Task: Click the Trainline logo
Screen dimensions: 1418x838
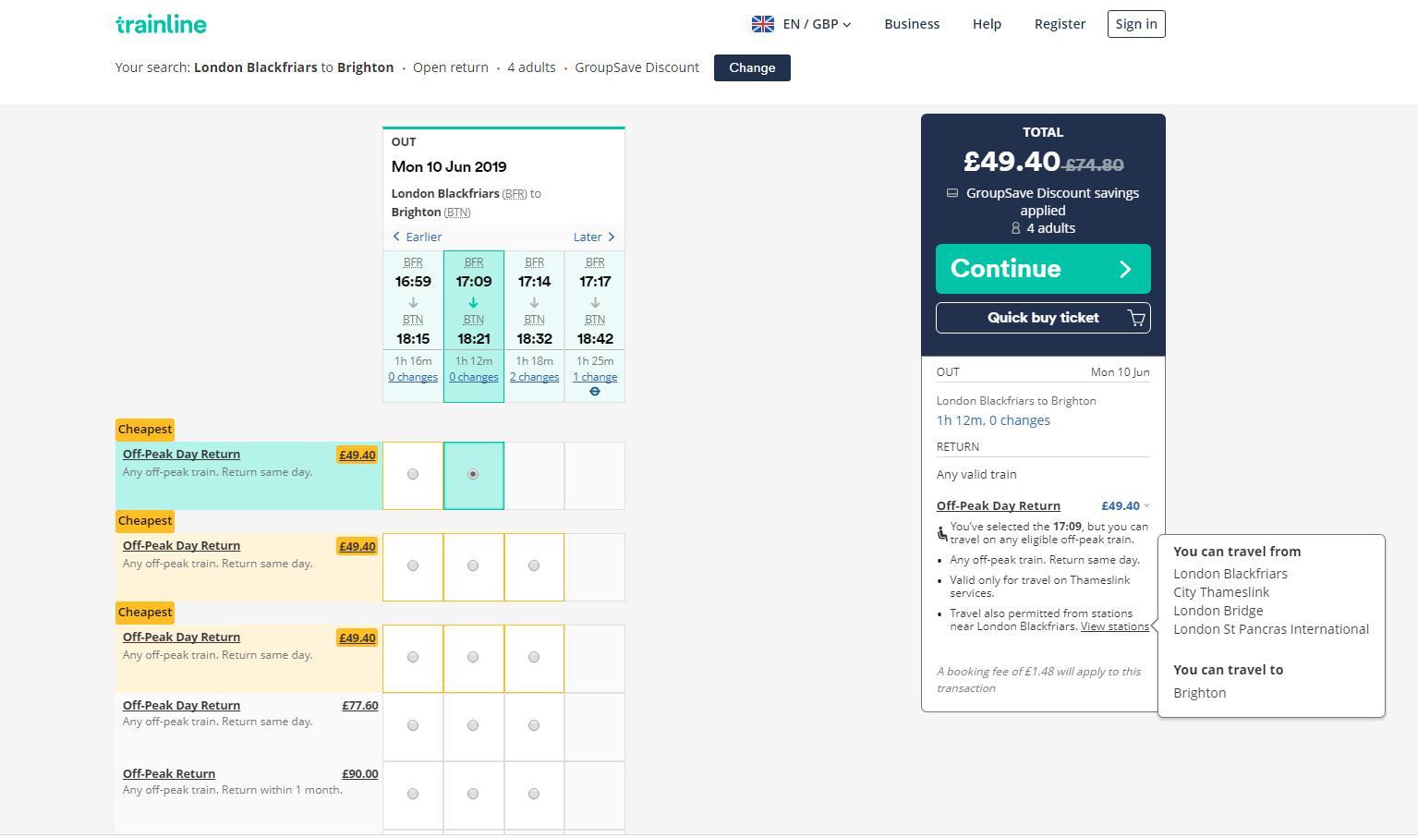Action: point(161,24)
